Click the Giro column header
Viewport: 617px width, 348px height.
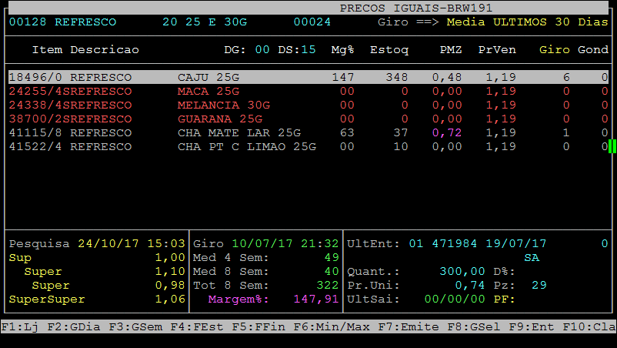554,49
